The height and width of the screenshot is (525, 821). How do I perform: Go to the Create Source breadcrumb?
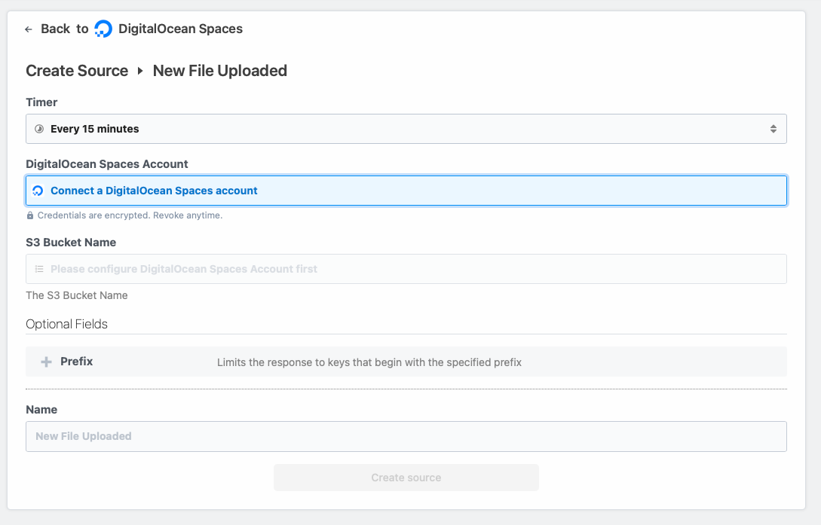77,71
